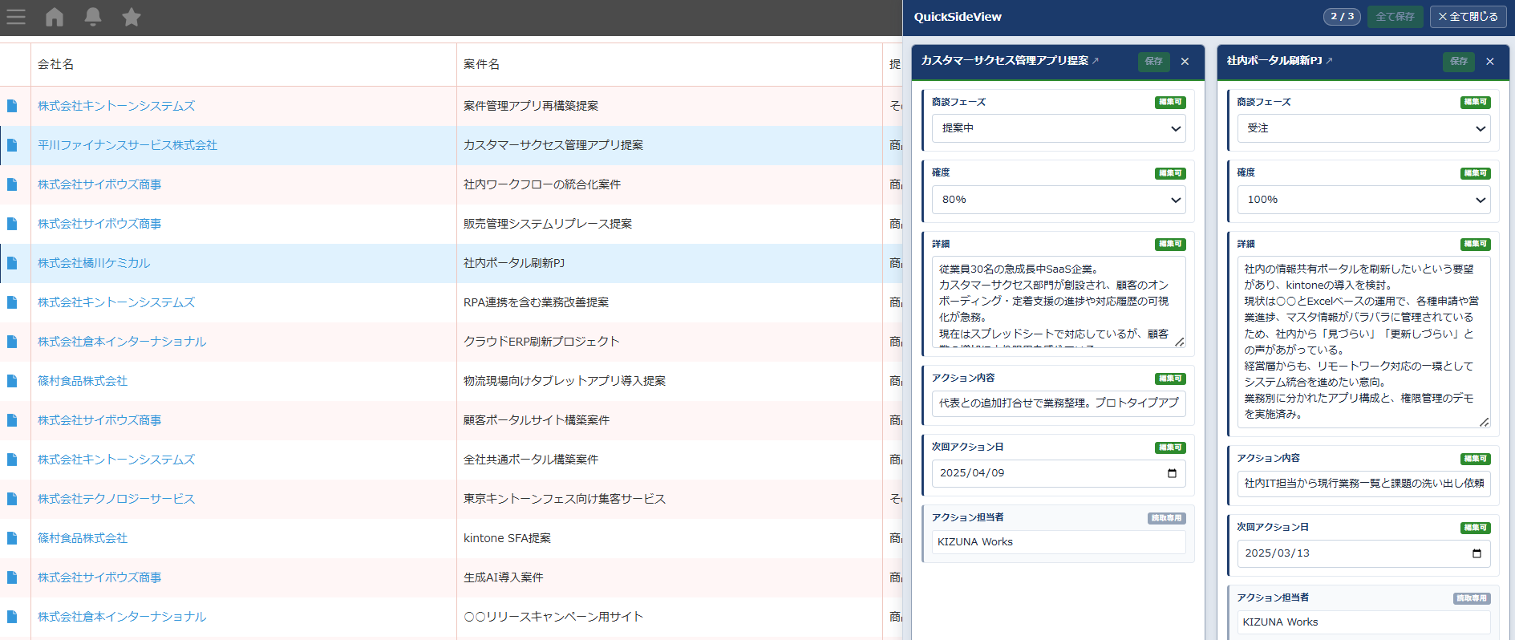Open record icon for 案件管理アプリ再構築提案 row

click(x=12, y=106)
